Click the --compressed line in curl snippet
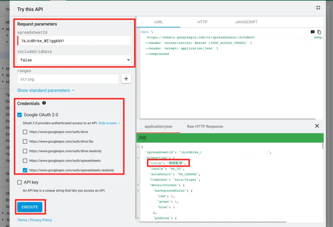 click(x=157, y=54)
